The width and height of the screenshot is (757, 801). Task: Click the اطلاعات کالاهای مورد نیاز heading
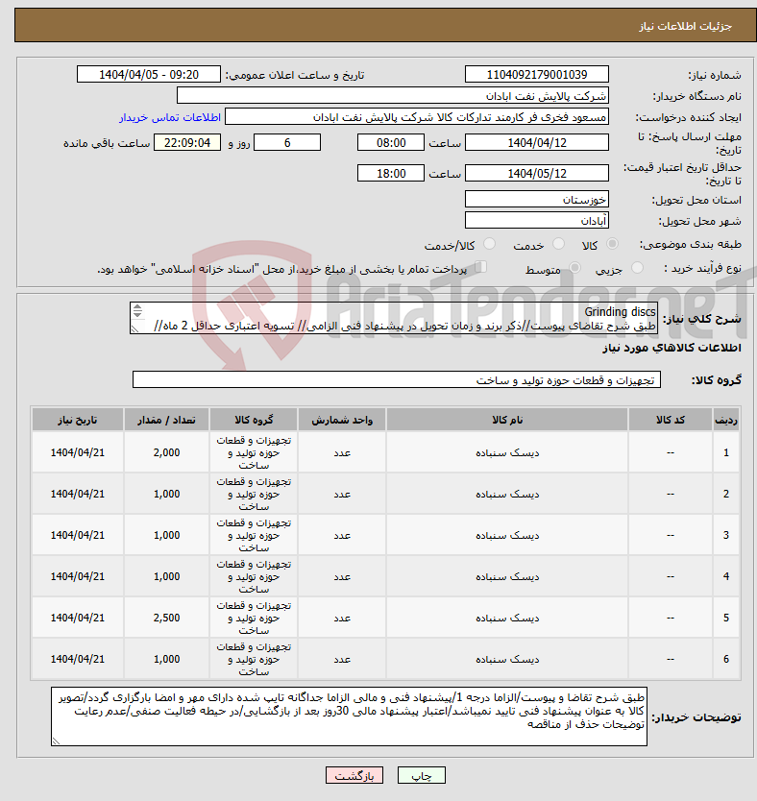[x=672, y=348]
